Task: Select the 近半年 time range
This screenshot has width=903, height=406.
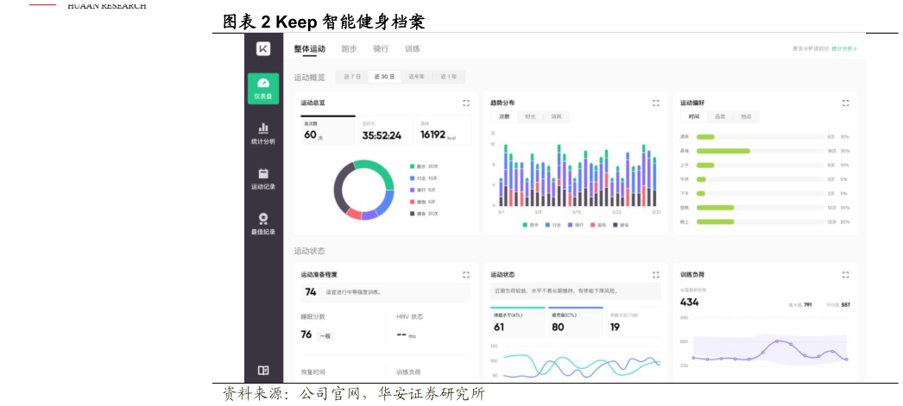Action: tap(416, 77)
